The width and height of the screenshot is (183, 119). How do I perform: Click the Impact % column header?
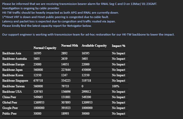pos(118,46)
